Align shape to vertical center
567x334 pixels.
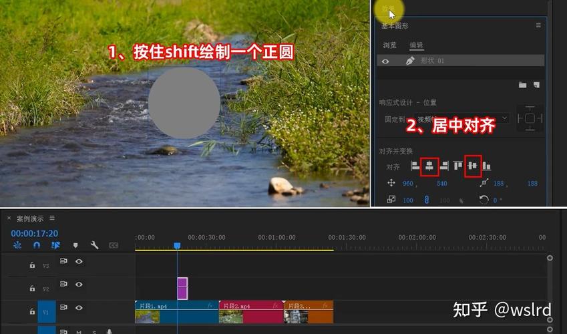(472, 166)
